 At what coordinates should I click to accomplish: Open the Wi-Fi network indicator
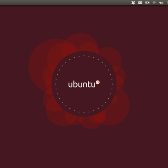(154, 3)
